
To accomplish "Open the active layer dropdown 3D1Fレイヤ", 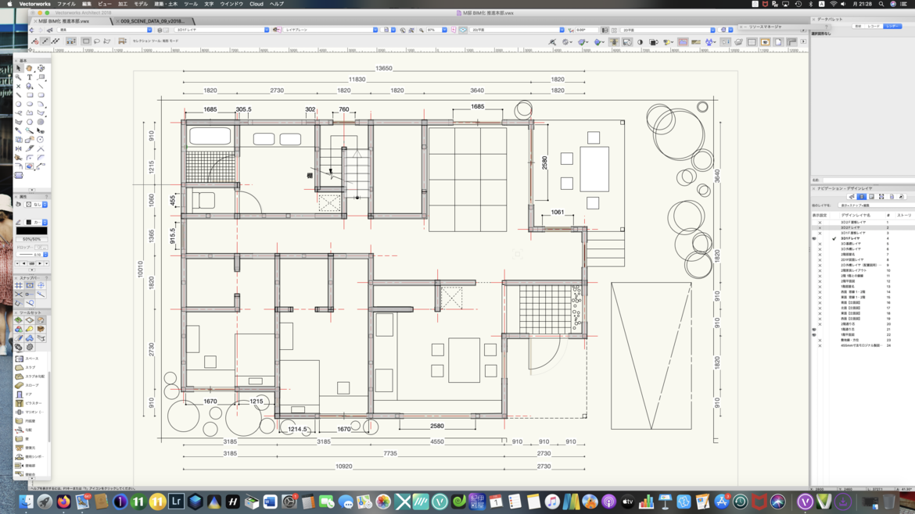I will pyautogui.click(x=221, y=30).
